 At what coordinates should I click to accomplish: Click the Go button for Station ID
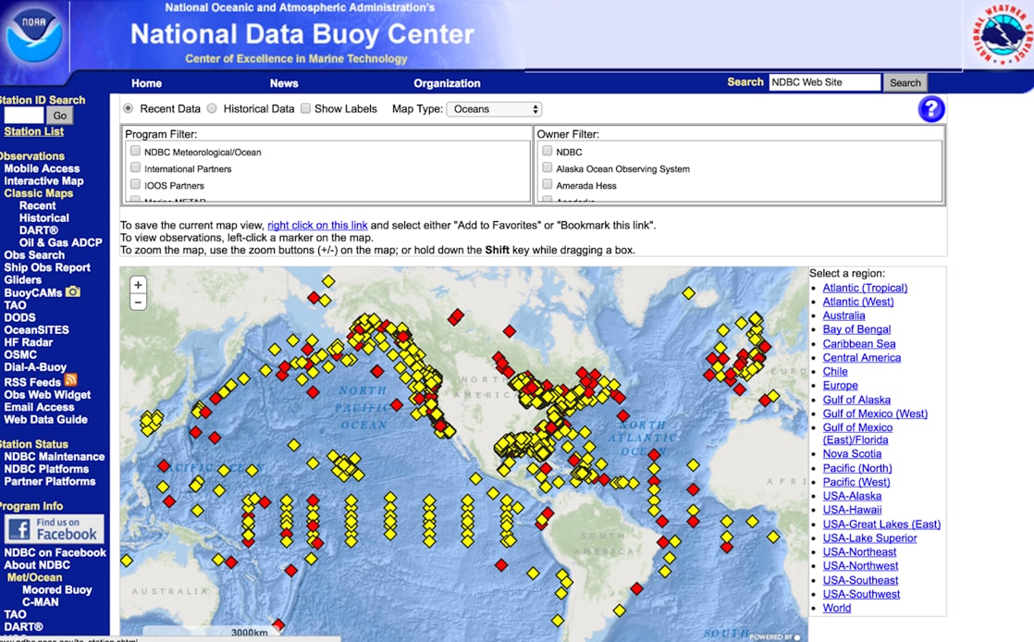[60, 116]
